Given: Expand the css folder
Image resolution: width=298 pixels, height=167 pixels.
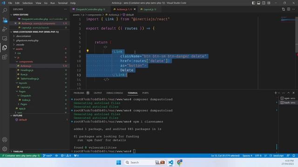Looking at the screenshot, I should click(x=19, y=53).
